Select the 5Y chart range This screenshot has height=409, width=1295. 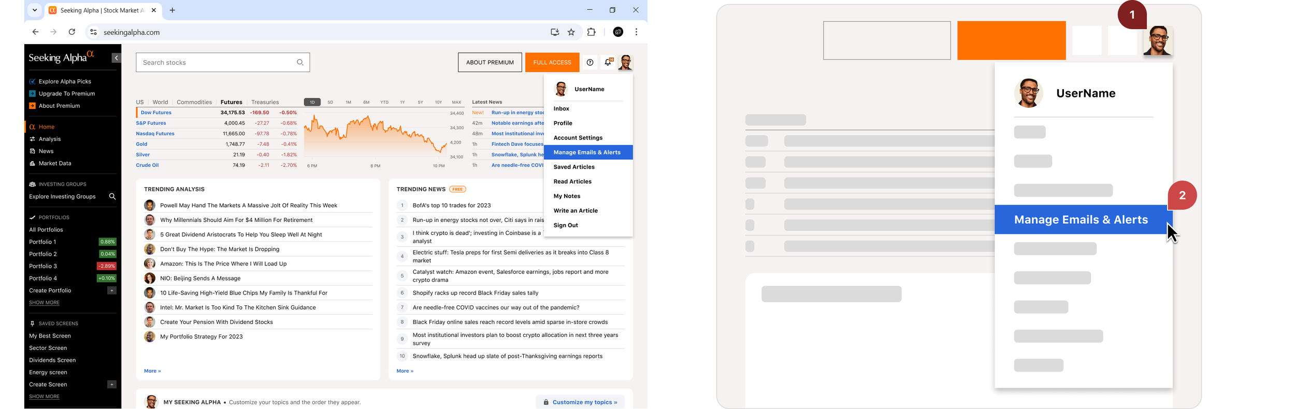421,102
